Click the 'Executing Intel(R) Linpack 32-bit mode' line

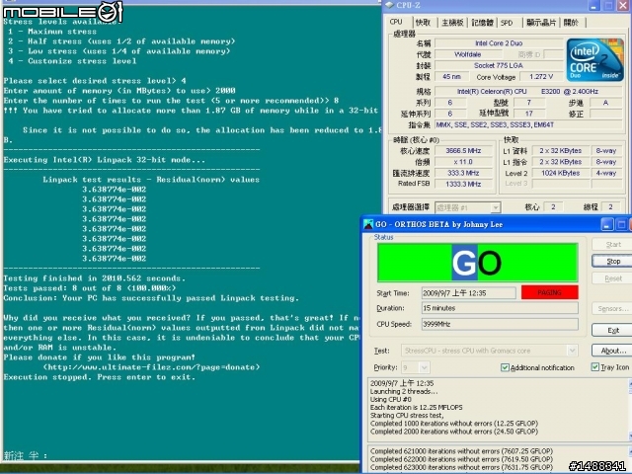[104, 160]
